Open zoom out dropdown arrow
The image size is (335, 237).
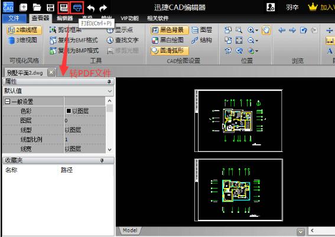click(x=257, y=40)
